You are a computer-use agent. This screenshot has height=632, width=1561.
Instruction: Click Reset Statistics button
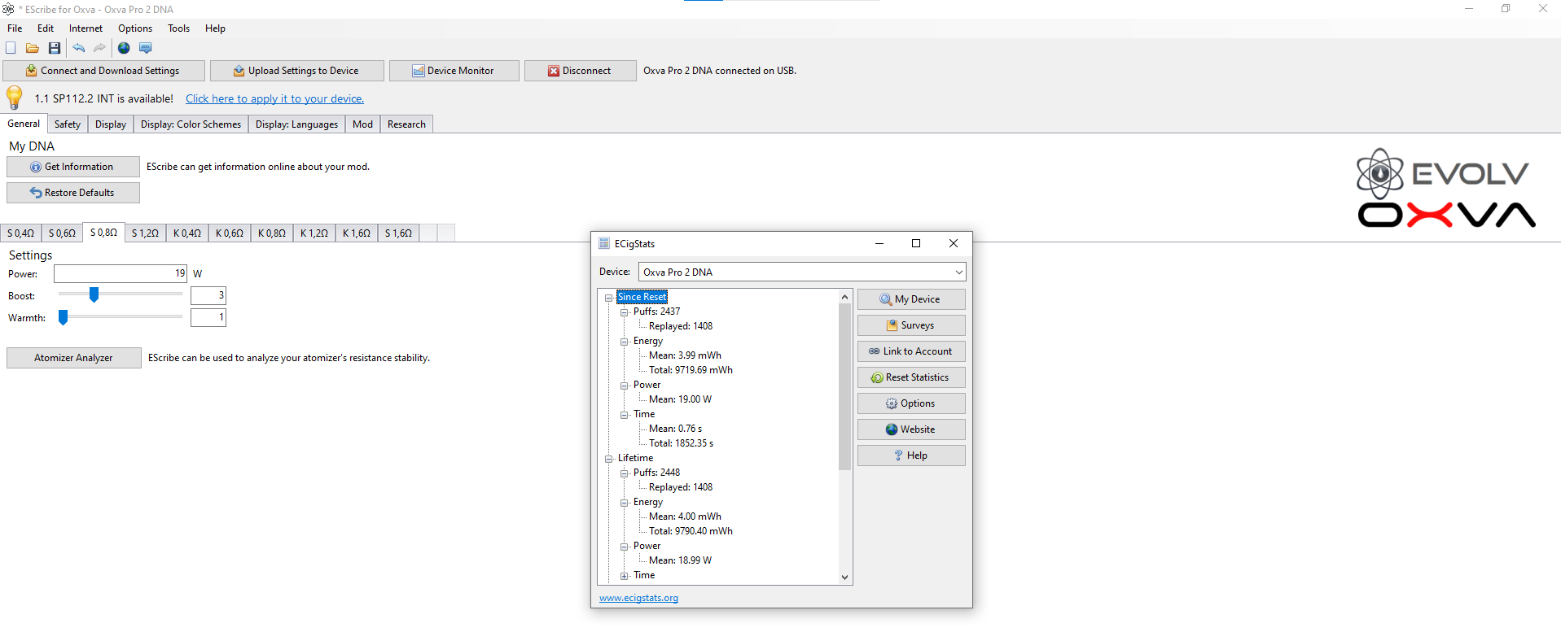coord(911,377)
